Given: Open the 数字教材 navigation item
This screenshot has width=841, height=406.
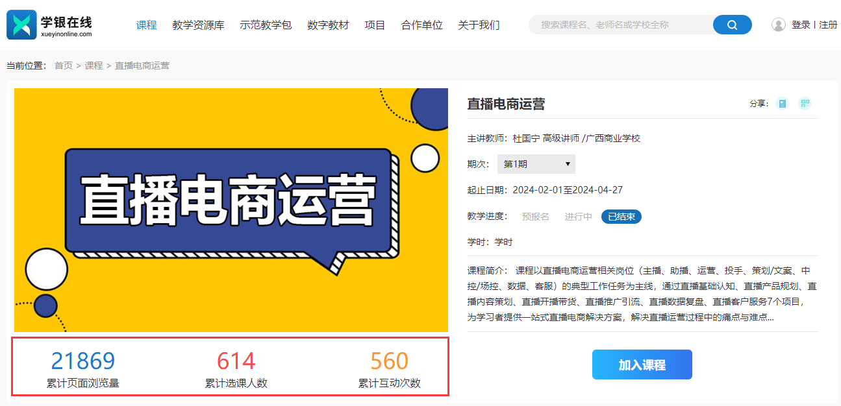Looking at the screenshot, I should (328, 25).
